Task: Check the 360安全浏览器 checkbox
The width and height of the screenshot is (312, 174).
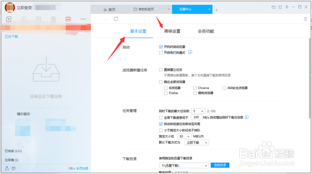Action: click(224, 88)
